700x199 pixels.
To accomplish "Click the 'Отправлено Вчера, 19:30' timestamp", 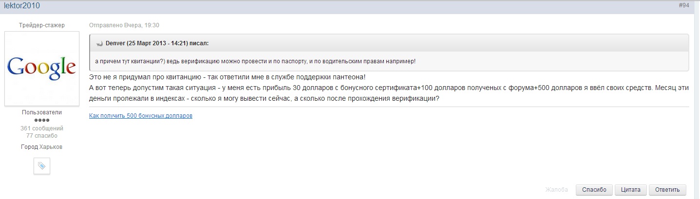I will [124, 25].
